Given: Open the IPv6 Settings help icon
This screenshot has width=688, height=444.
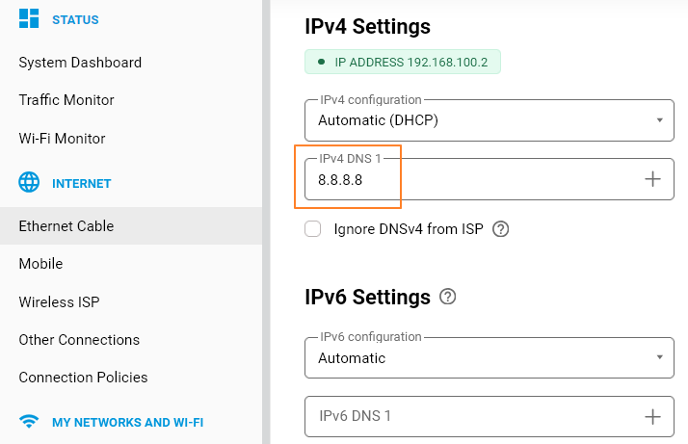Looking at the screenshot, I should click(447, 297).
